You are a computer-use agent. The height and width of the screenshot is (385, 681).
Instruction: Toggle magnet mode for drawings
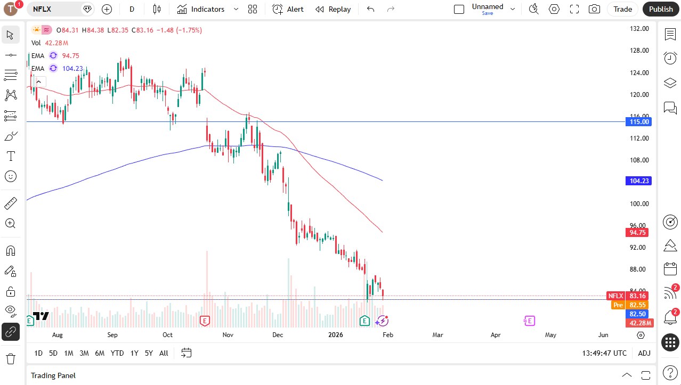point(10,250)
